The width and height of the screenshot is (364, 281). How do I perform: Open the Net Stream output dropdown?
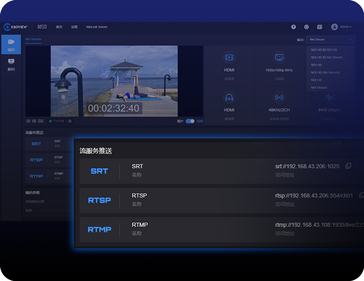[x=330, y=39]
